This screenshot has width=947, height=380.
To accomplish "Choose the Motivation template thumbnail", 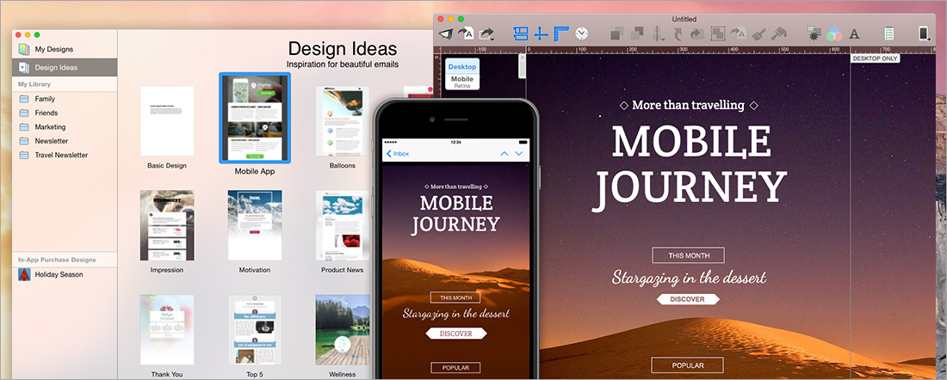I will click(255, 225).
